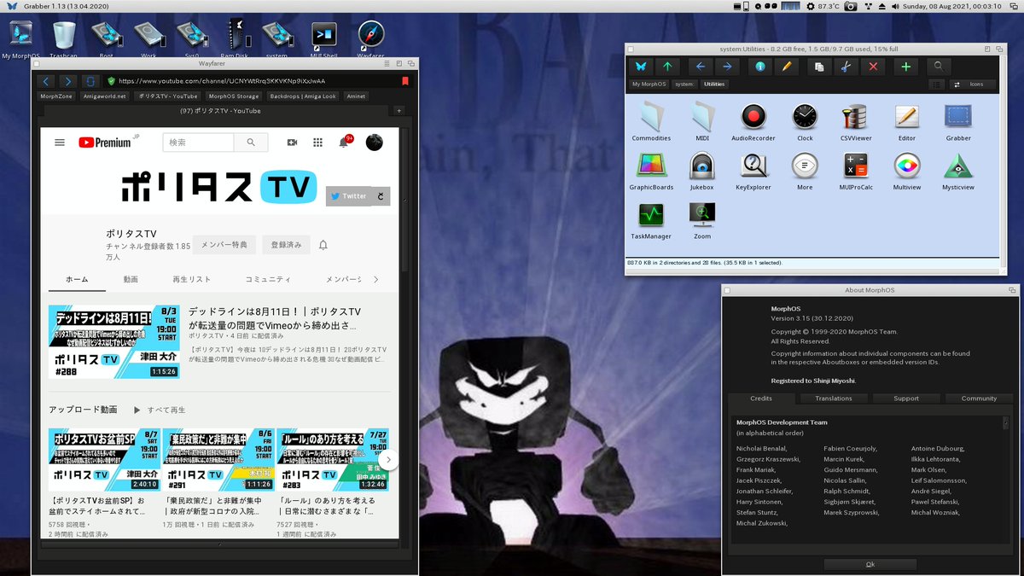The height and width of the screenshot is (576, 1024).
Task: Switch to the Support tab
Action: tap(906, 399)
